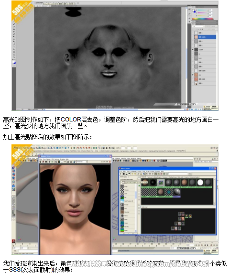The image size is (229, 273).
Task: Show the bump layer via its visibility box
Action: click(193, 58)
